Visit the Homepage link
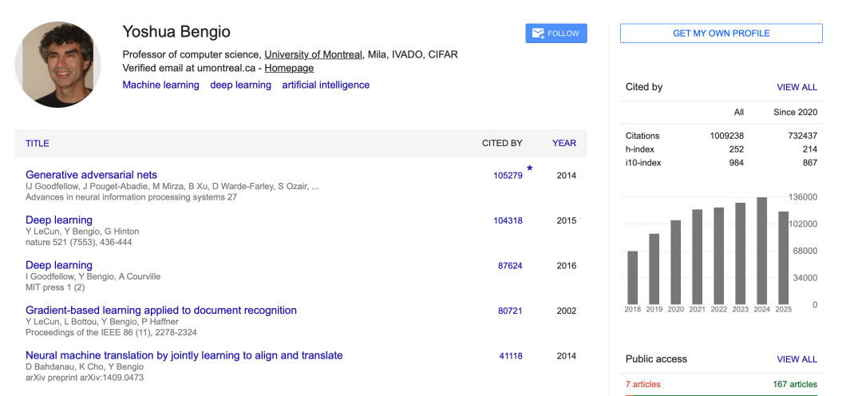Viewport: 862px width, 396px height. 289,68
